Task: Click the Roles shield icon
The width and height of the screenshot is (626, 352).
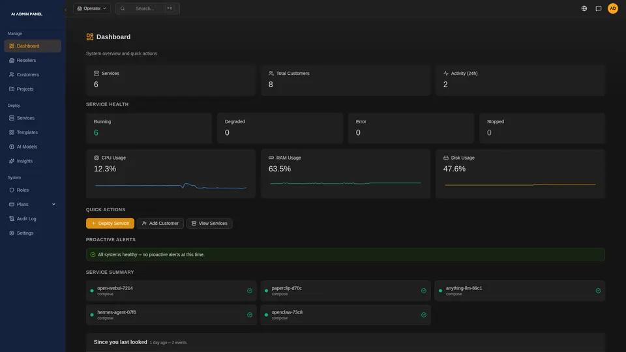Action: point(12,190)
